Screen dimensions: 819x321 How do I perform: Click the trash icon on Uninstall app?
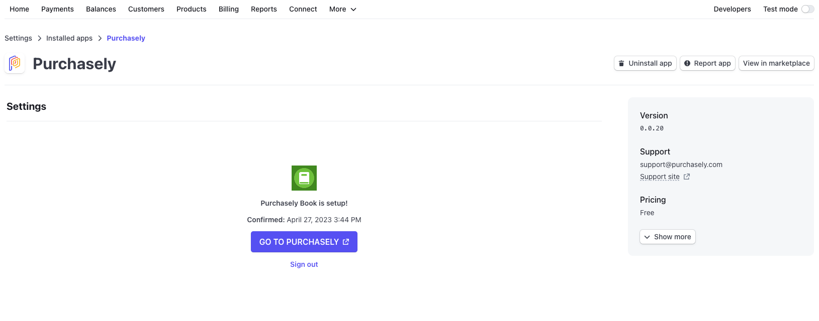coord(621,63)
